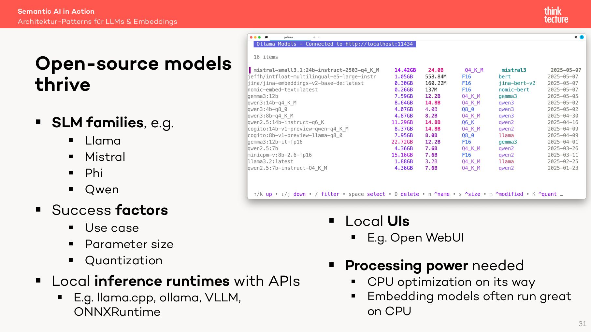Click the 137M parameter count
Screen dimensions: 591x332
(x=431, y=90)
